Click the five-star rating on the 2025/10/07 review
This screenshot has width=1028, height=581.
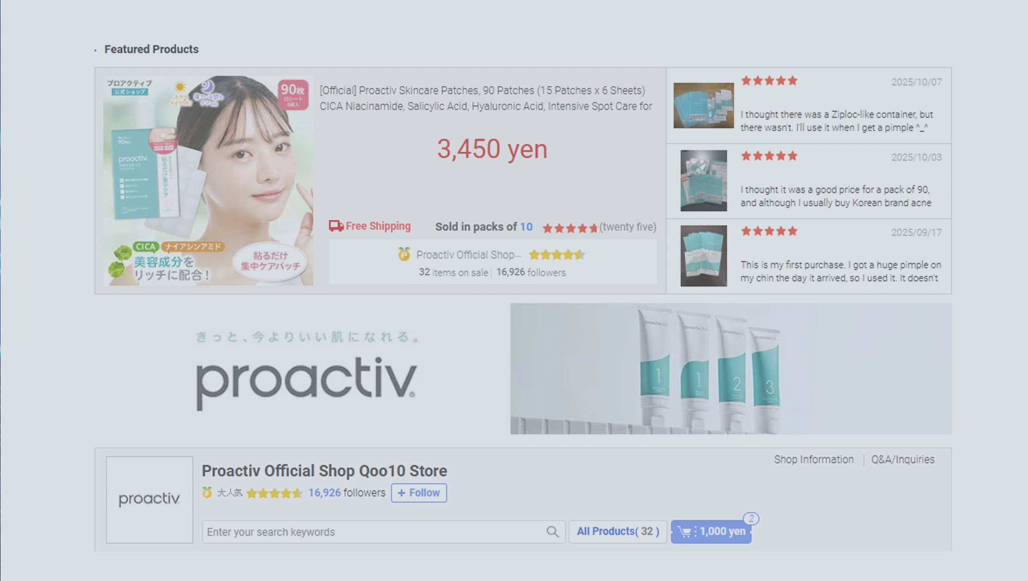(769, 80)
